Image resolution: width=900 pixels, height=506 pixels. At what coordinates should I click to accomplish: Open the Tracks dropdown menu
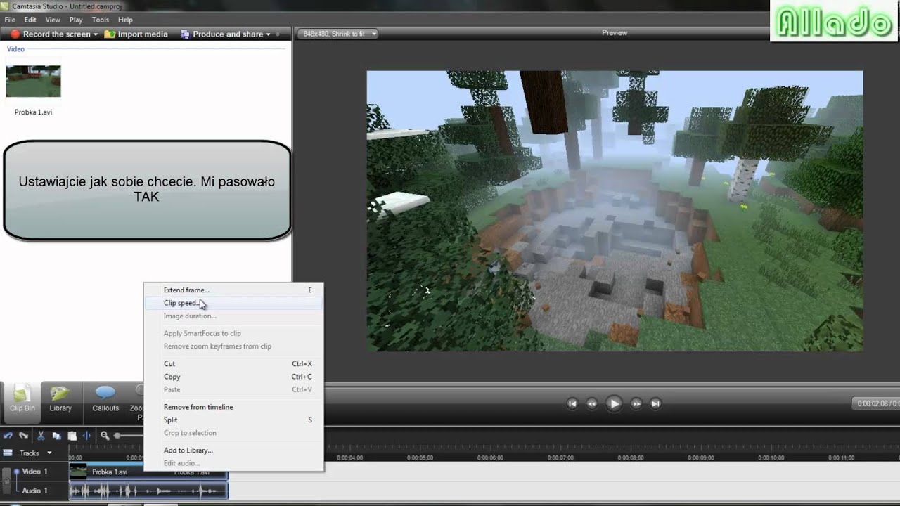49,453
